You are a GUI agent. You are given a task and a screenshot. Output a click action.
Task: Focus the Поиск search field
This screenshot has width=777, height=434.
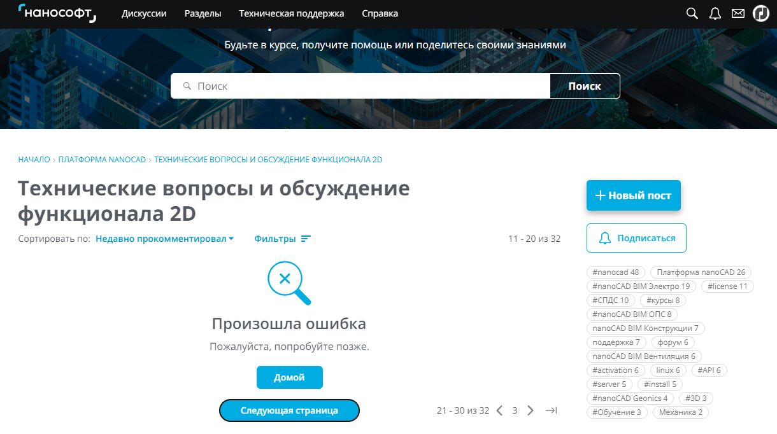click(x=360, y=86)
